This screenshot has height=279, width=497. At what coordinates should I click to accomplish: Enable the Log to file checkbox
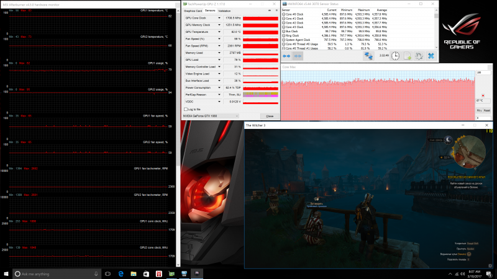(186, 109)
